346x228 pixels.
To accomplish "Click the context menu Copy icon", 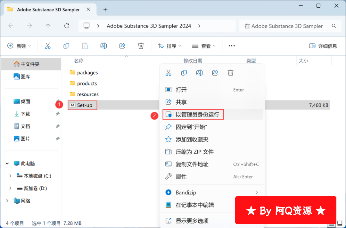I will [184, 73].
